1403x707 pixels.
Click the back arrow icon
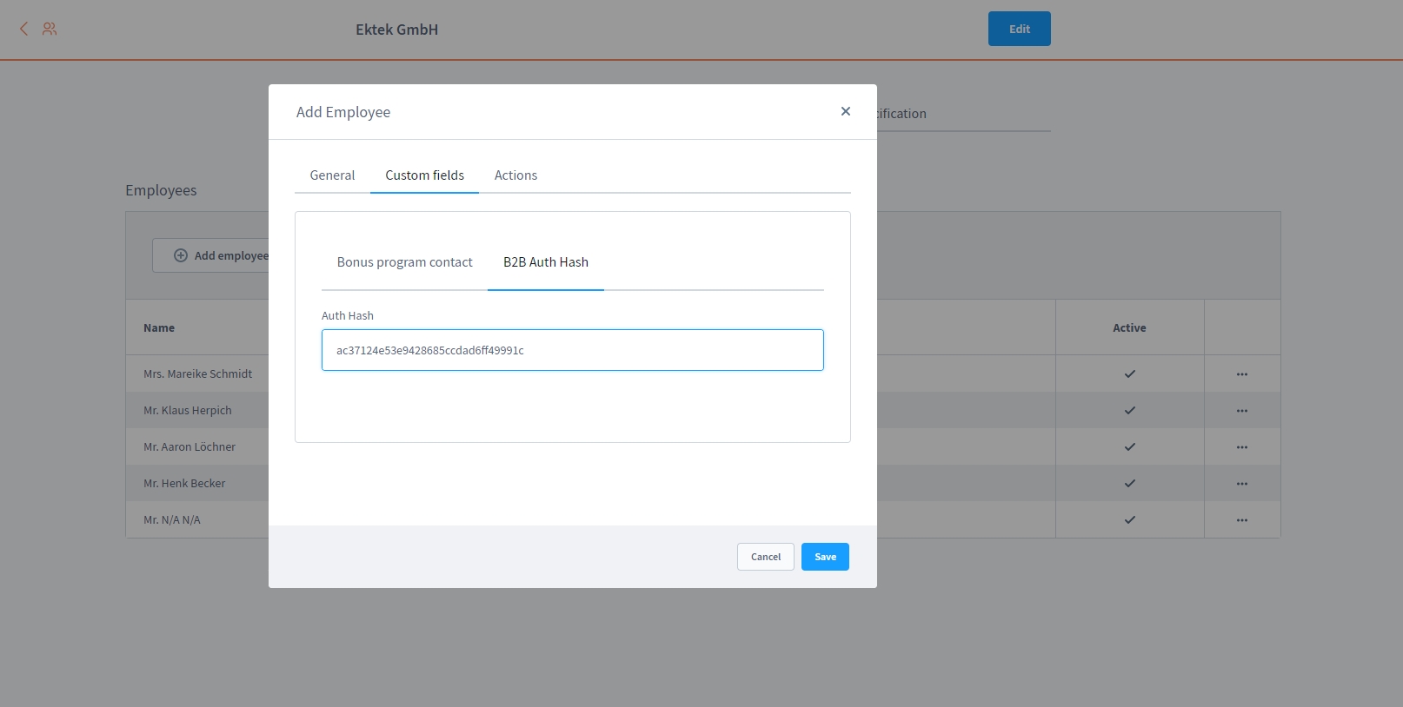tap(23, 29)
